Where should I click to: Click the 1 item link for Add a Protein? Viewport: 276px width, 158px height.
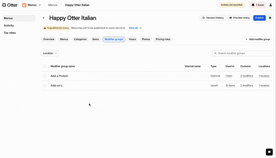(x=229, y=76)
